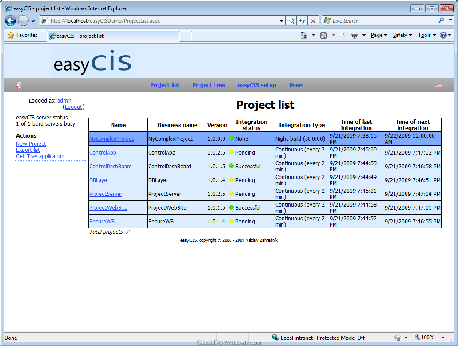Click the Logout link
This screenshot has width=458, height=346.
[74, 107]
